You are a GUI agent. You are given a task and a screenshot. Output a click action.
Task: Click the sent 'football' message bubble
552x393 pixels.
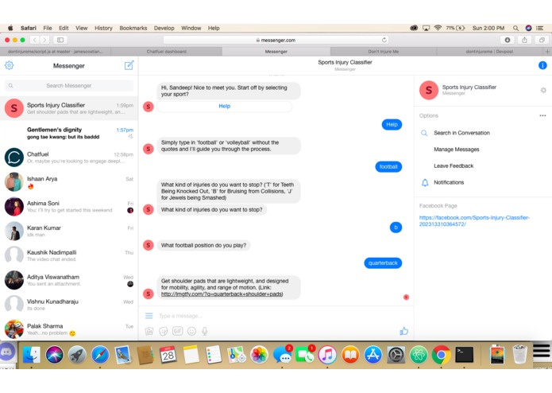[388, 167]
